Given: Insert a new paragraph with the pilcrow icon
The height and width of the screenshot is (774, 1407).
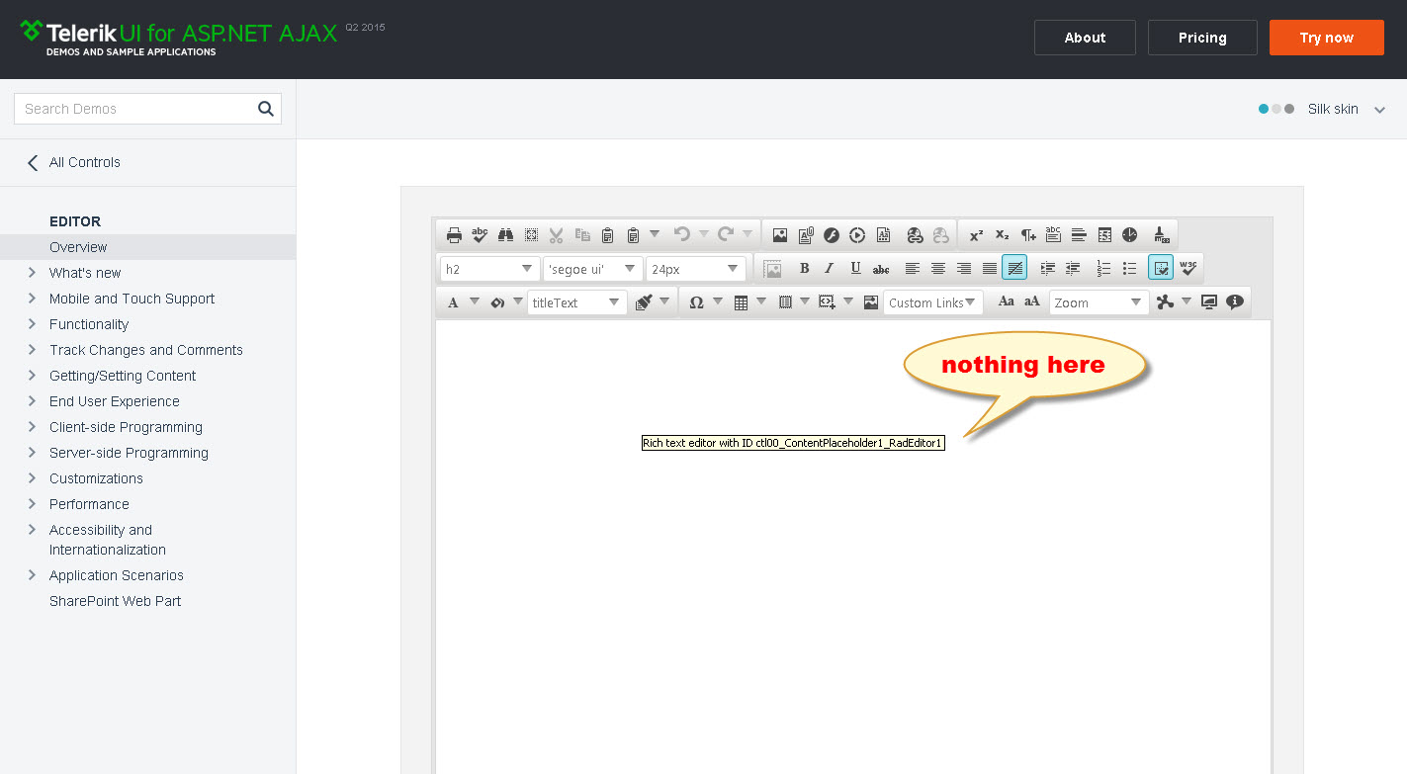Looking at the screenshot, I should point(1028,235).
